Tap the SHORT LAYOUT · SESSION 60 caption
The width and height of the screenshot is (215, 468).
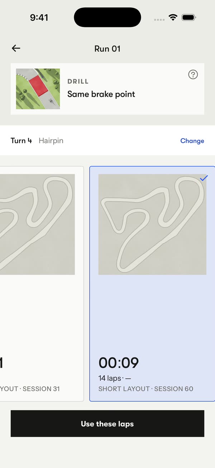tap(146, 389)
